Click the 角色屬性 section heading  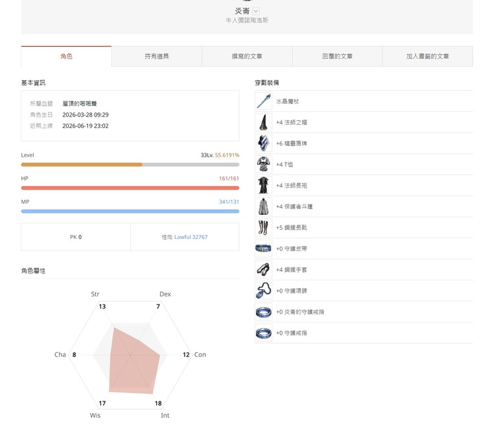(x=33, y=271)
